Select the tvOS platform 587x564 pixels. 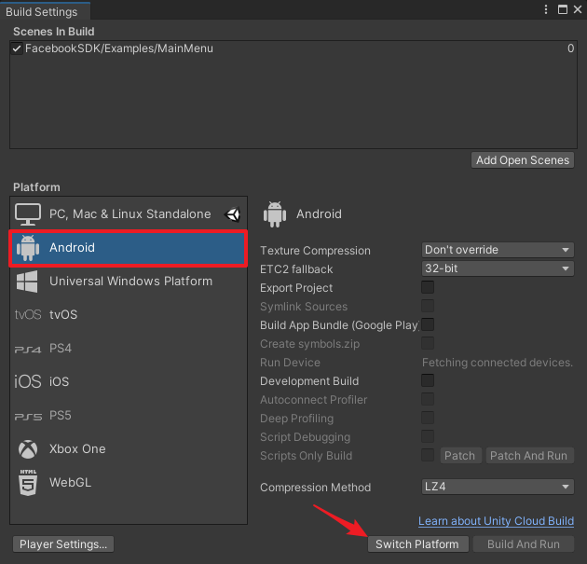coord(129,314)
